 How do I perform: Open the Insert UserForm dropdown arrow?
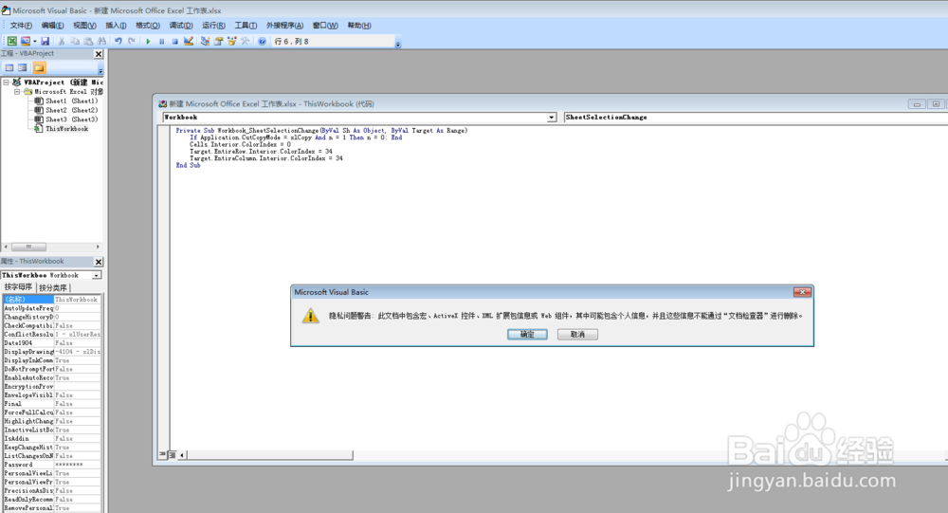pos(34,41)
